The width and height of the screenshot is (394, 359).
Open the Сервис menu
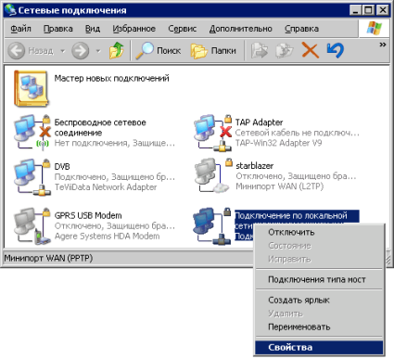[x=182, y=29]
